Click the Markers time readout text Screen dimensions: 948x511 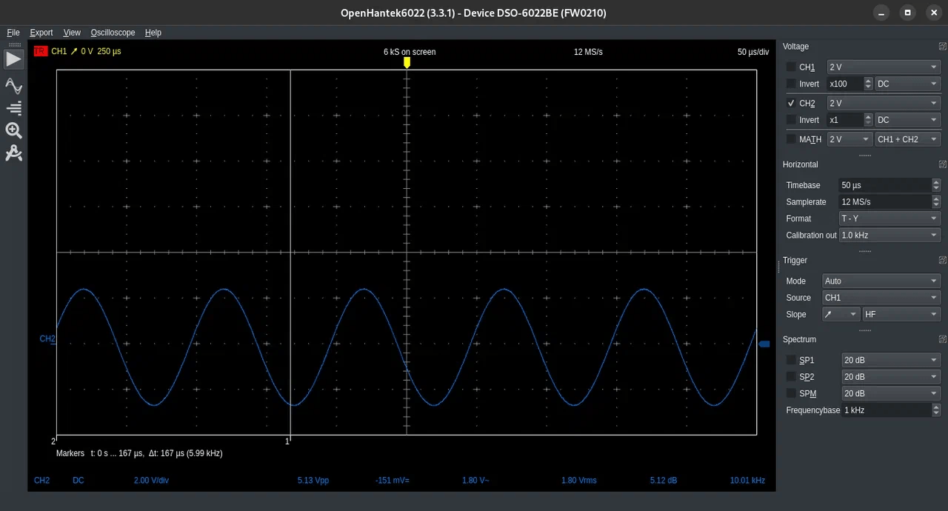tap(139, 453)
